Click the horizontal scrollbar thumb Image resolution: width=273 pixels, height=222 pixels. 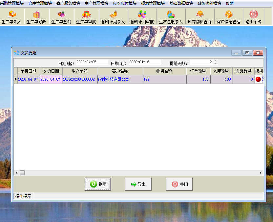tap(22, 173)
